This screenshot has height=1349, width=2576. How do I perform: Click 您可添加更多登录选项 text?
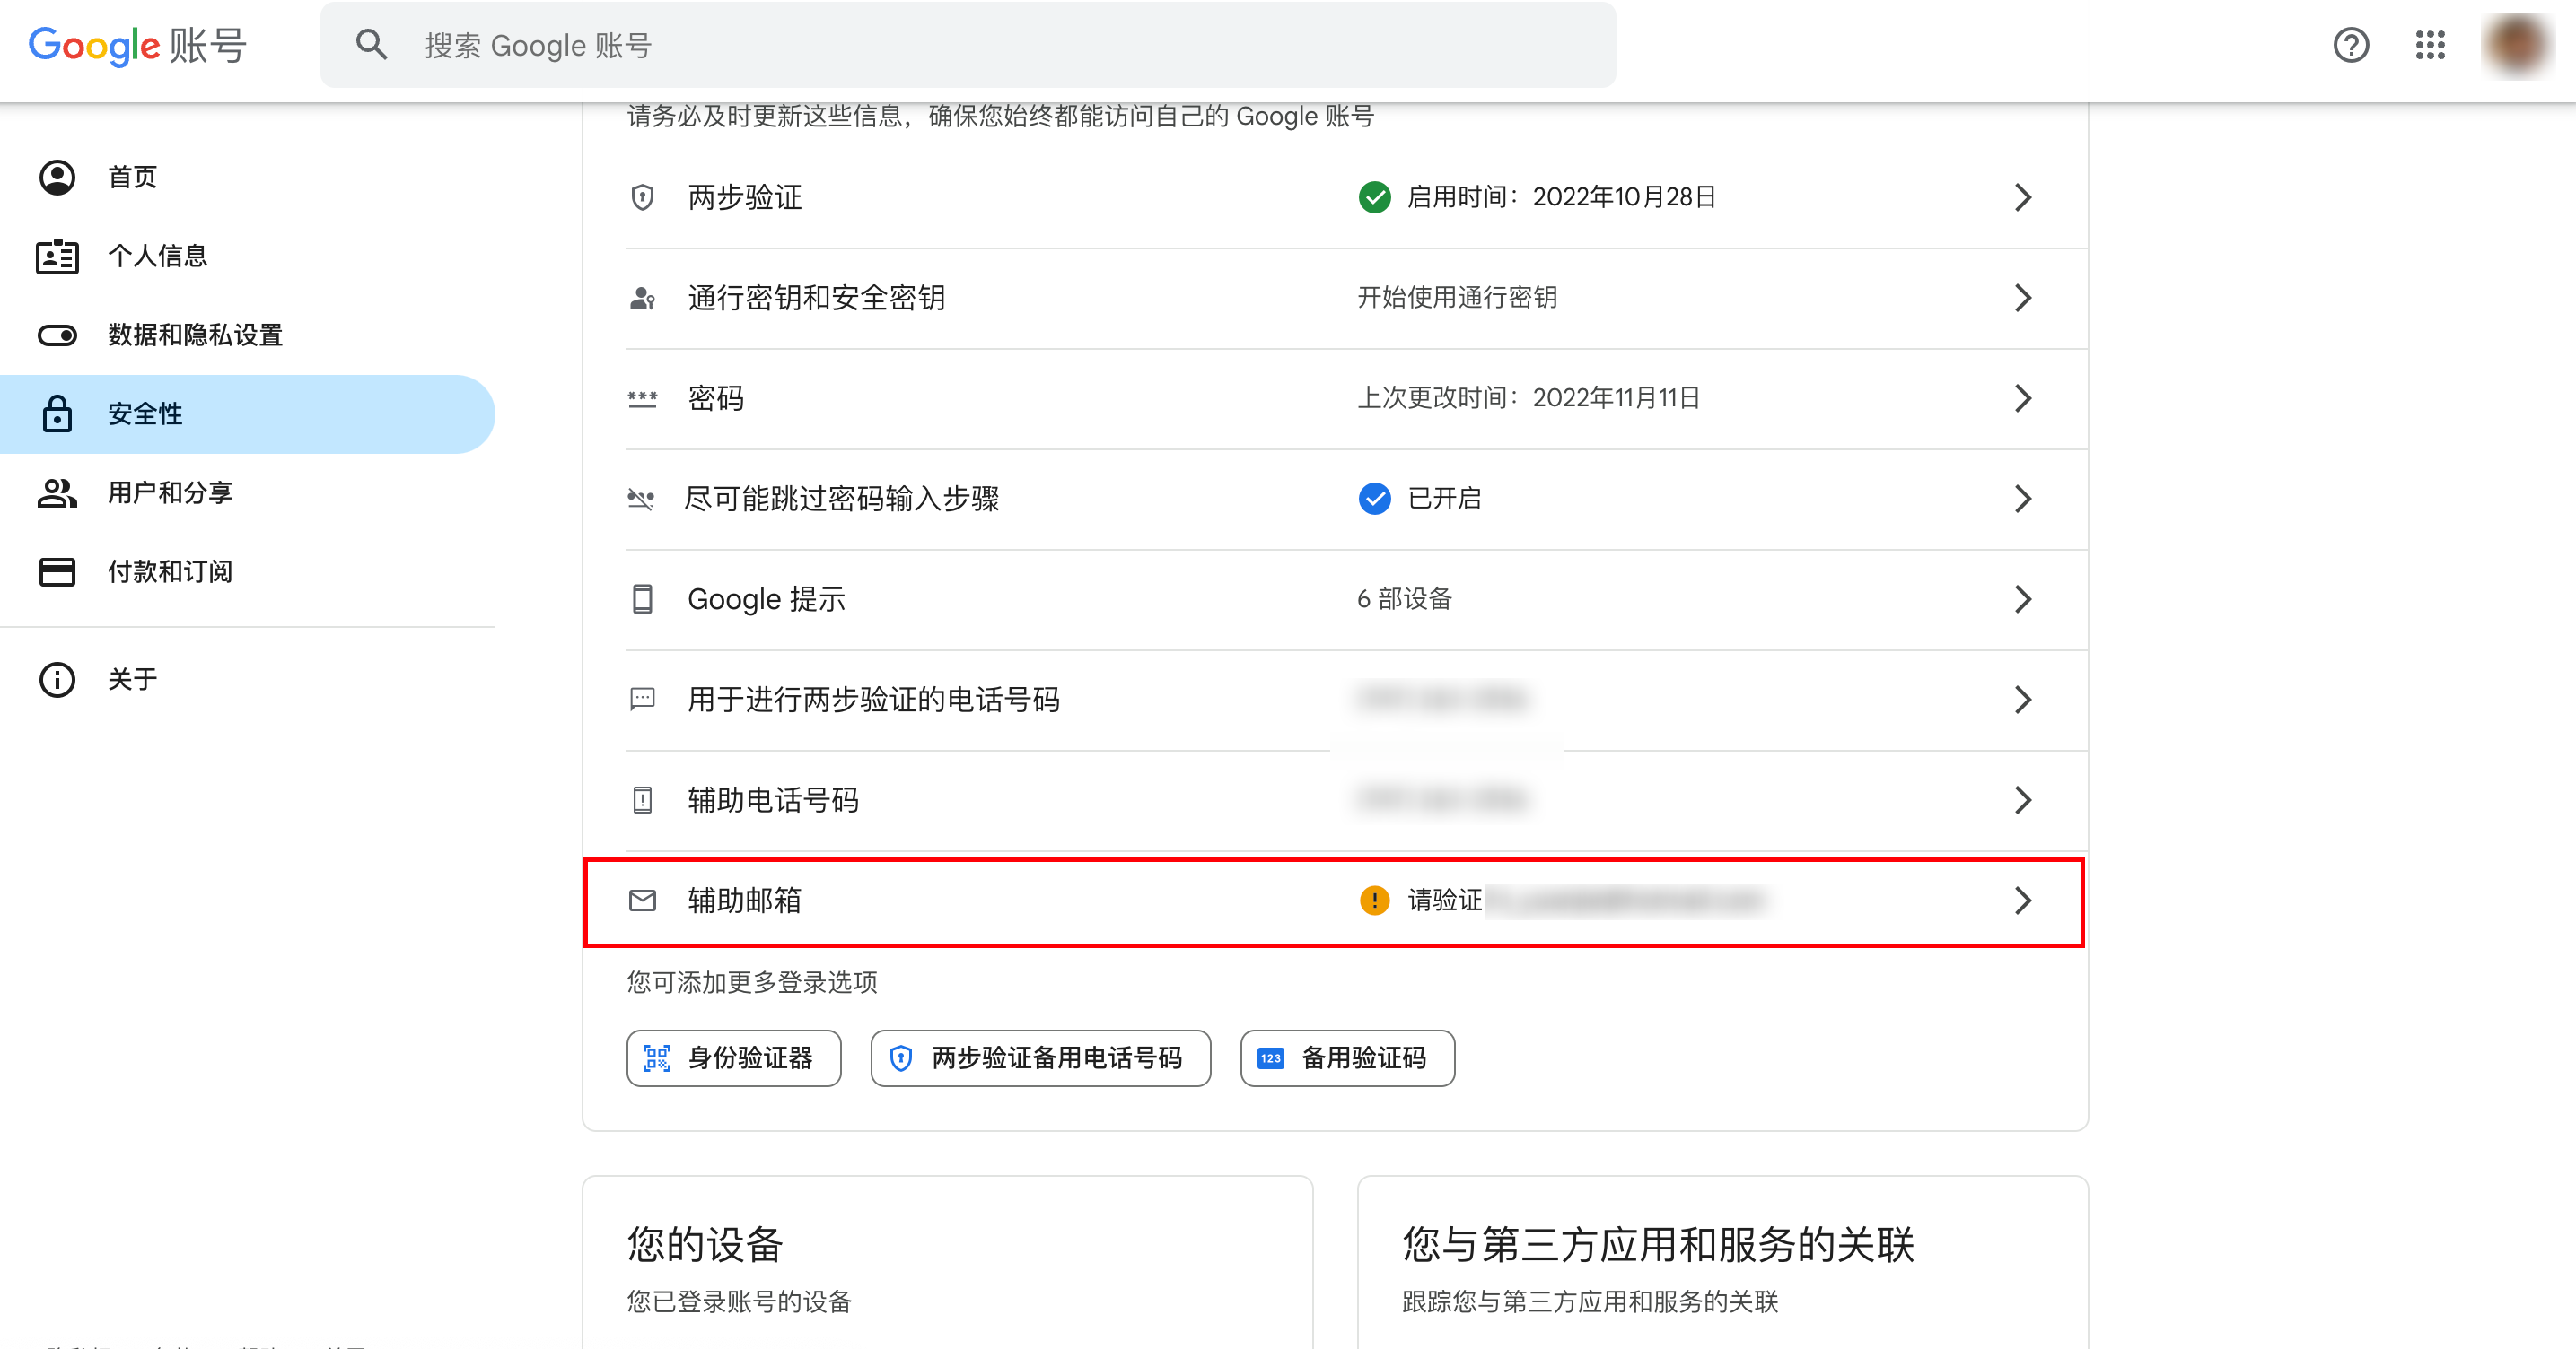(752, 982)
